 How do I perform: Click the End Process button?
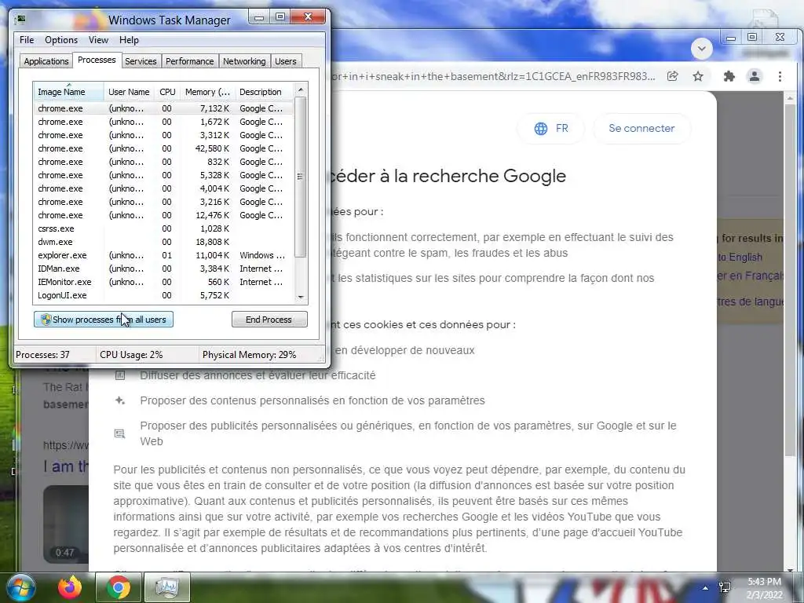[x=269, y=320]
